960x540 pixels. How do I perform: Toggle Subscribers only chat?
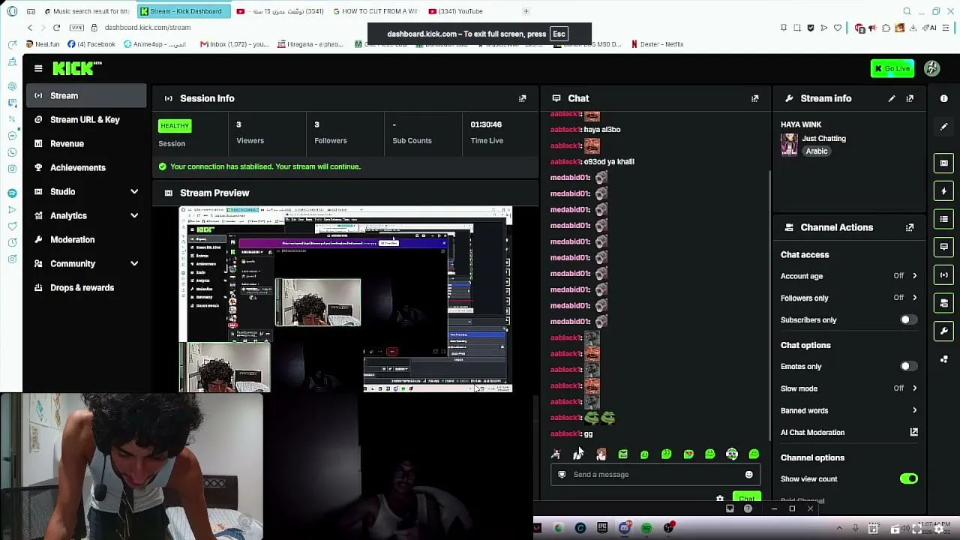[x=908, y=319]
